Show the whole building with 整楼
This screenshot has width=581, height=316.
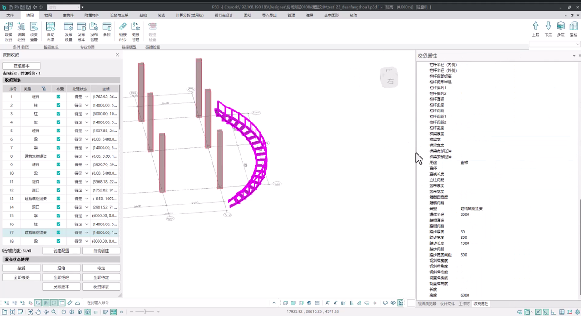(573, 29)
